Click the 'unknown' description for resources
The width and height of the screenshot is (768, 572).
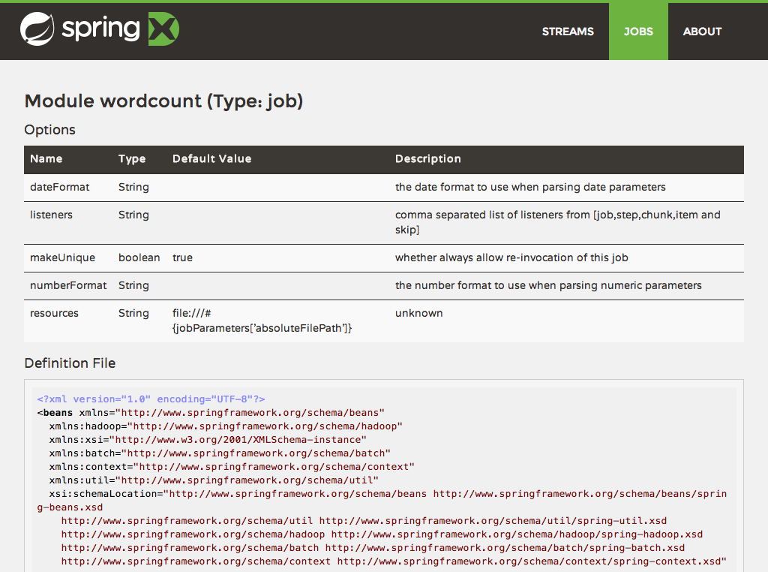pyautogui.click(x=418, y=314)
